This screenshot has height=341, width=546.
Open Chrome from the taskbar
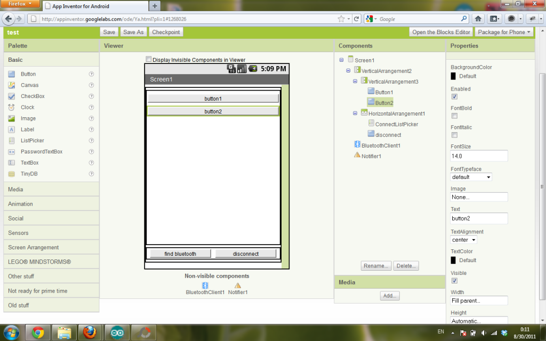pos(38,332)
